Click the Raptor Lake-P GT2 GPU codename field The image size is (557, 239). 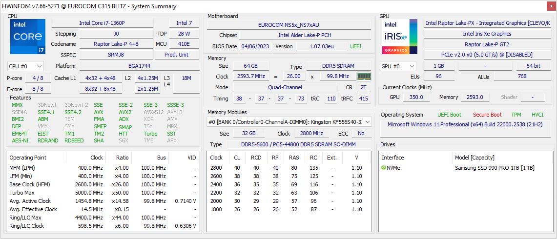click(x=487, y=44)
